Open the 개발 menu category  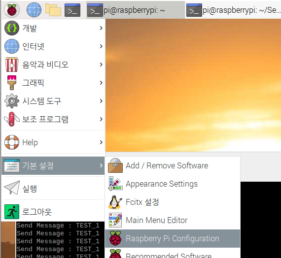point(53,28)
